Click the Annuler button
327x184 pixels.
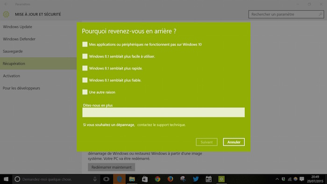(x=234, y=142)
